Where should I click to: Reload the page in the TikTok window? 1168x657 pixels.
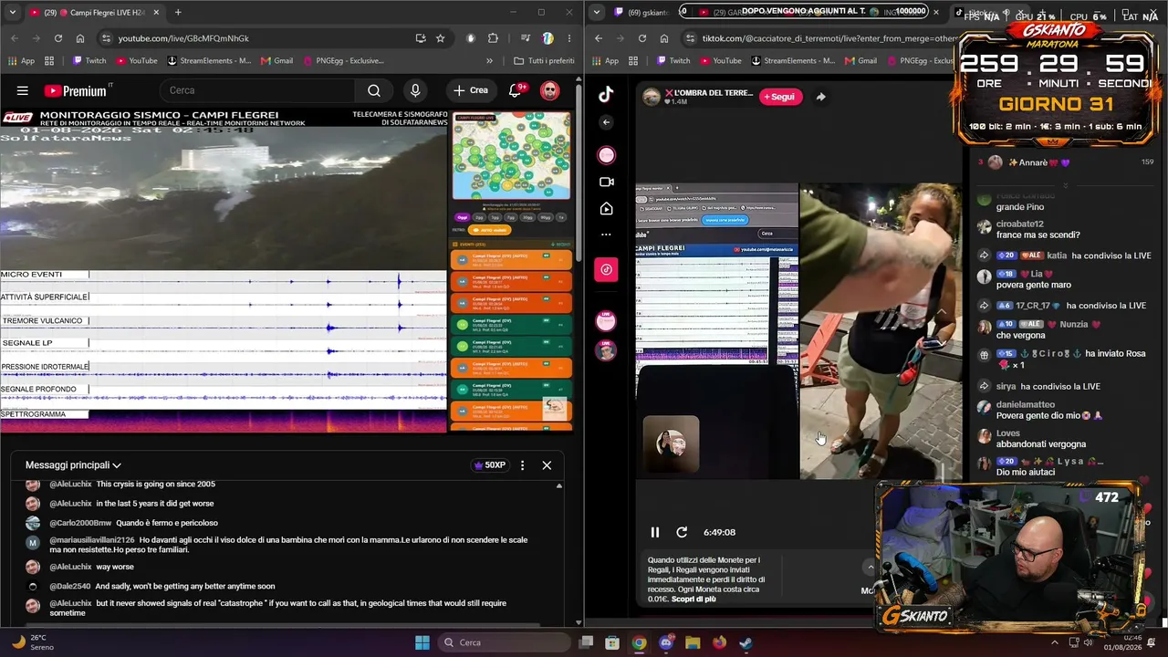click(642, 38)
